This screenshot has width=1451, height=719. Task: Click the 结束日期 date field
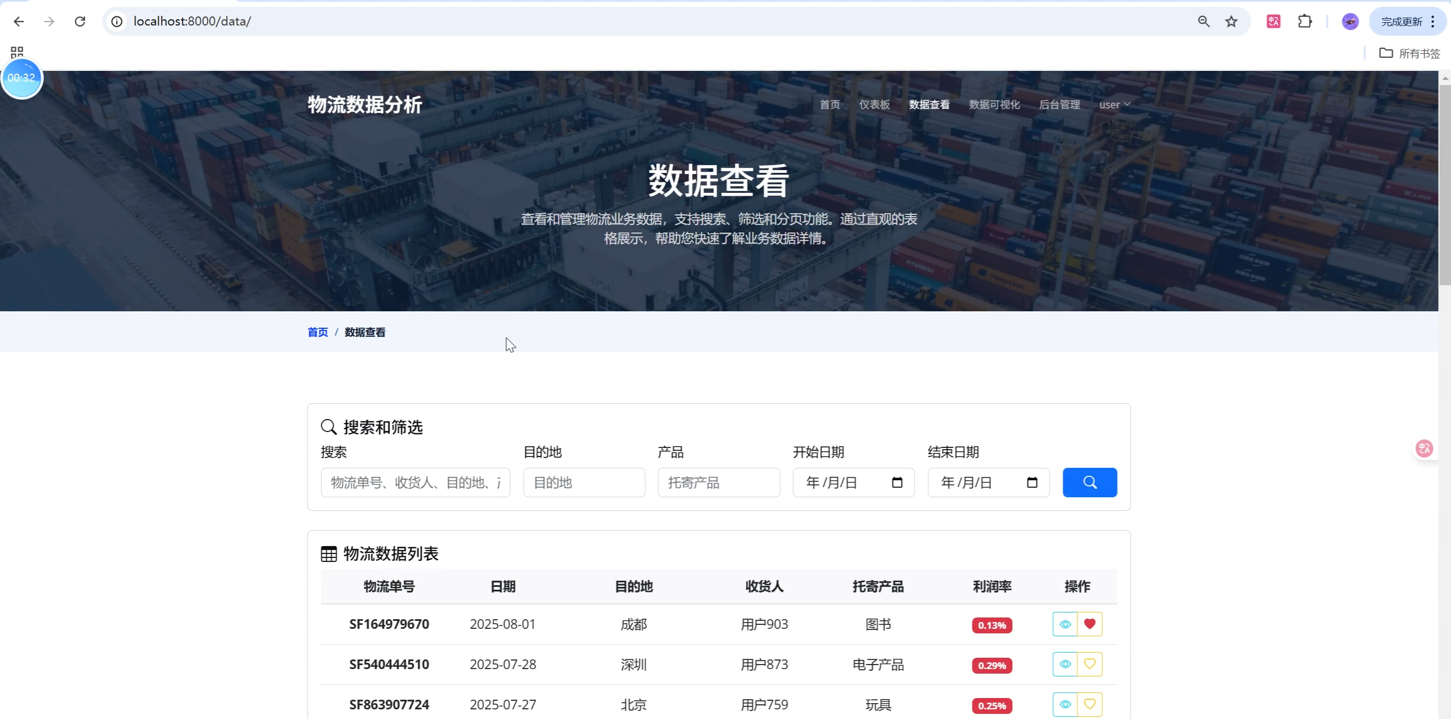click(x=988, y=483)
